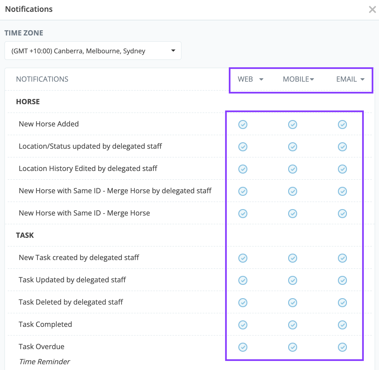This screenshot has width=379, height=370.
Task: Toggle web notification for Task Completed
Action: [243, 325]
